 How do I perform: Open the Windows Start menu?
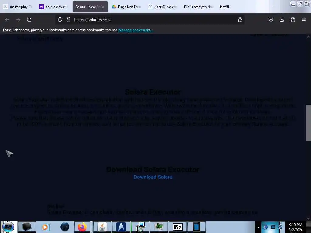[8, 227]
